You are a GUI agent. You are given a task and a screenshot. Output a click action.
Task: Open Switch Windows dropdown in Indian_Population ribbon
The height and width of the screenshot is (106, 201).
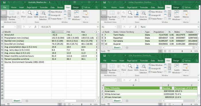pos(177,15)
